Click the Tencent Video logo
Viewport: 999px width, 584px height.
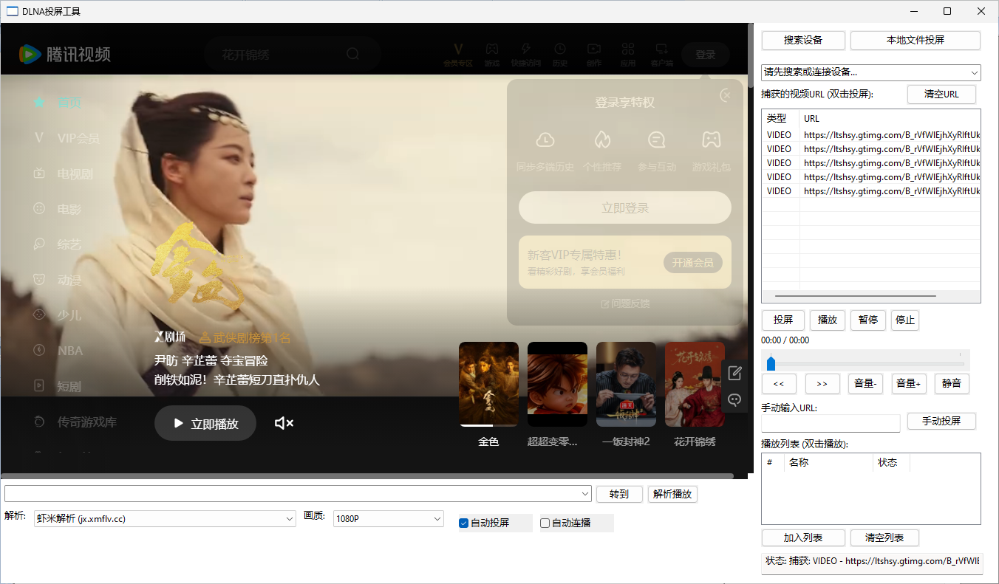(65, 54)
